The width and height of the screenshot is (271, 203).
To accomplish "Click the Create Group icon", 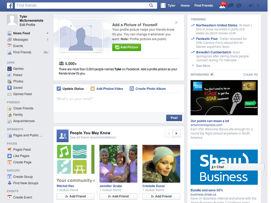I will [9, 177].
